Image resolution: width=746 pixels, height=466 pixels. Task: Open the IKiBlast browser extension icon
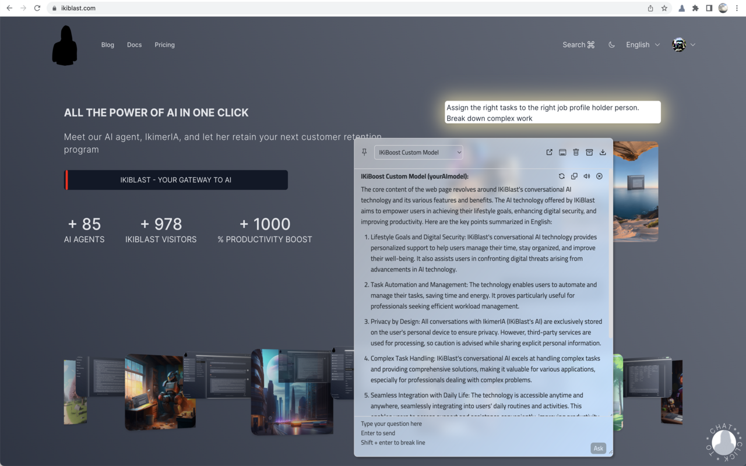coord(681,8)
